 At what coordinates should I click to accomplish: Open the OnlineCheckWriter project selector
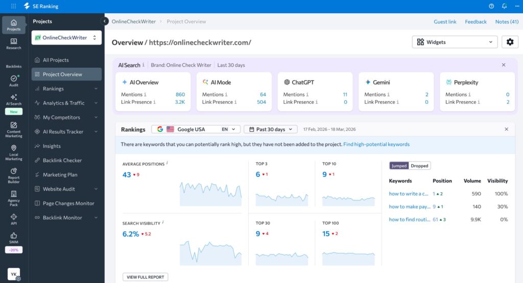[x=66, y=38]
